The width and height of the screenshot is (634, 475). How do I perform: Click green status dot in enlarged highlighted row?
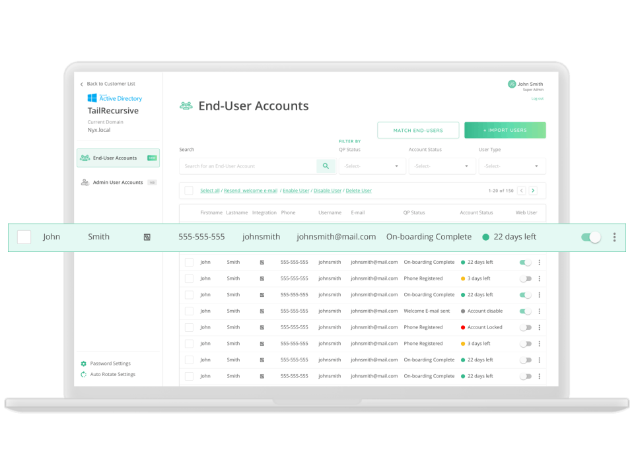(x=485, y=237)
